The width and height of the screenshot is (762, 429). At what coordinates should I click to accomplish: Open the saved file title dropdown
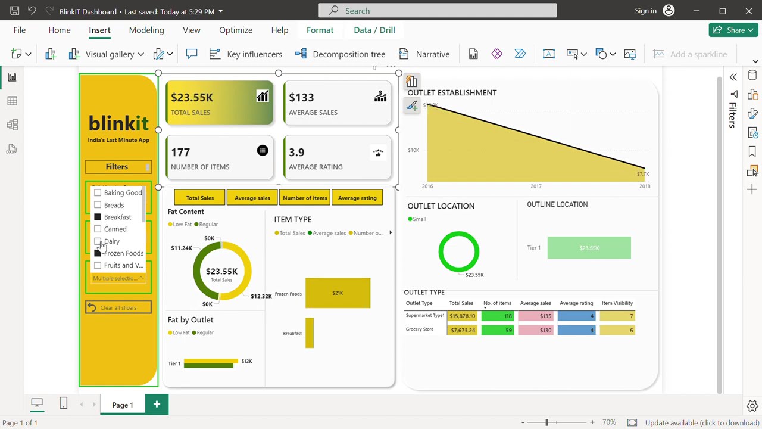(221, 11)
